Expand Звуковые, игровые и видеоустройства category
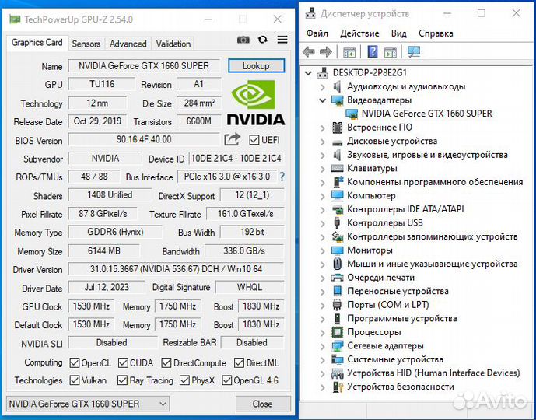The image size is (536, 420). (322, 155)
